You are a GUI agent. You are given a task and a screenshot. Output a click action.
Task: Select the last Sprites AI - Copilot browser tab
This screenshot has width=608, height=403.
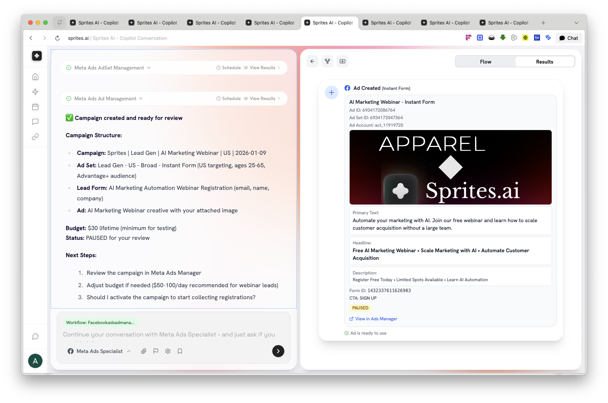click(x=504, y=23)
